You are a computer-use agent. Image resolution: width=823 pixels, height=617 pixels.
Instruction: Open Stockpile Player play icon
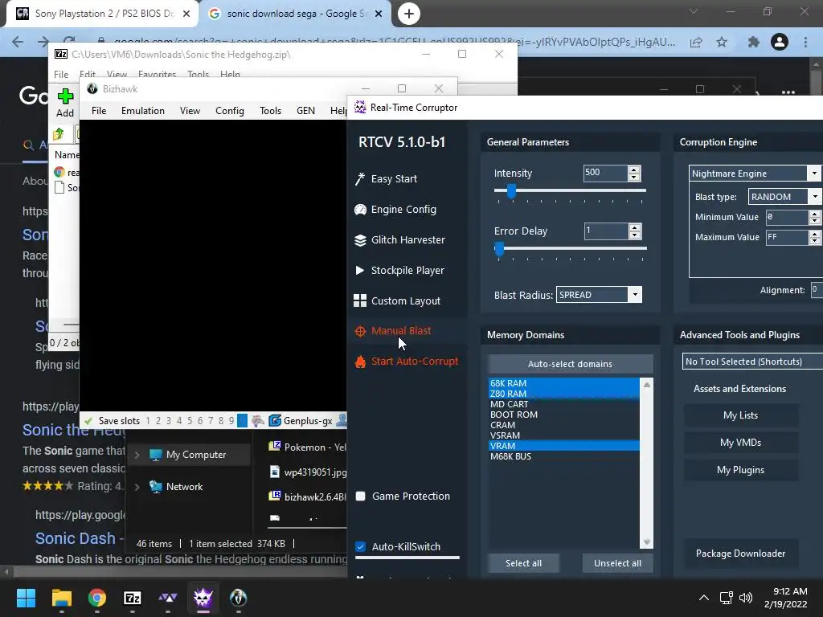(x=359, y=270)
